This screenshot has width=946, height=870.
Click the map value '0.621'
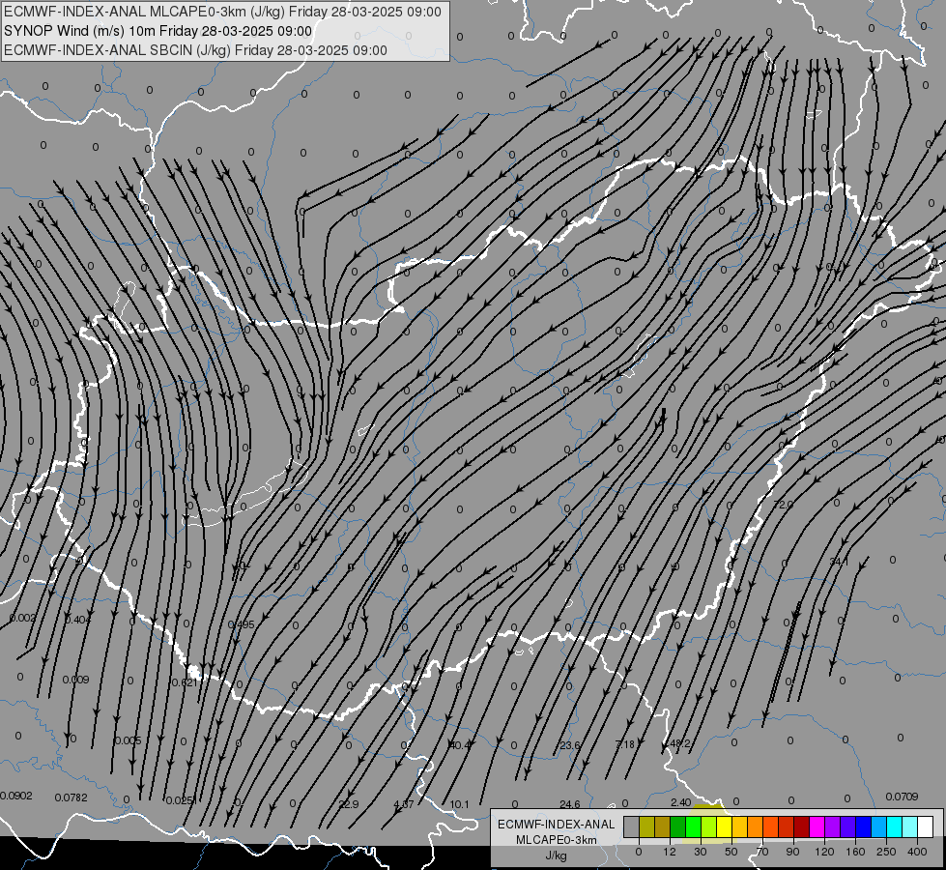pos(184,682)
